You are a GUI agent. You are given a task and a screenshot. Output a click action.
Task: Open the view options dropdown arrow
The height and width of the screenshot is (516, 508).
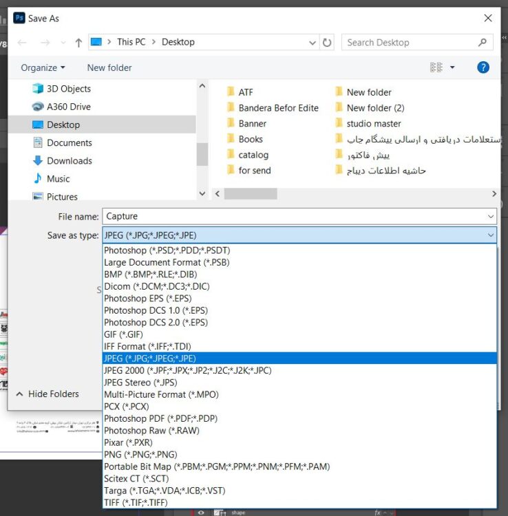tap(452, 67)
